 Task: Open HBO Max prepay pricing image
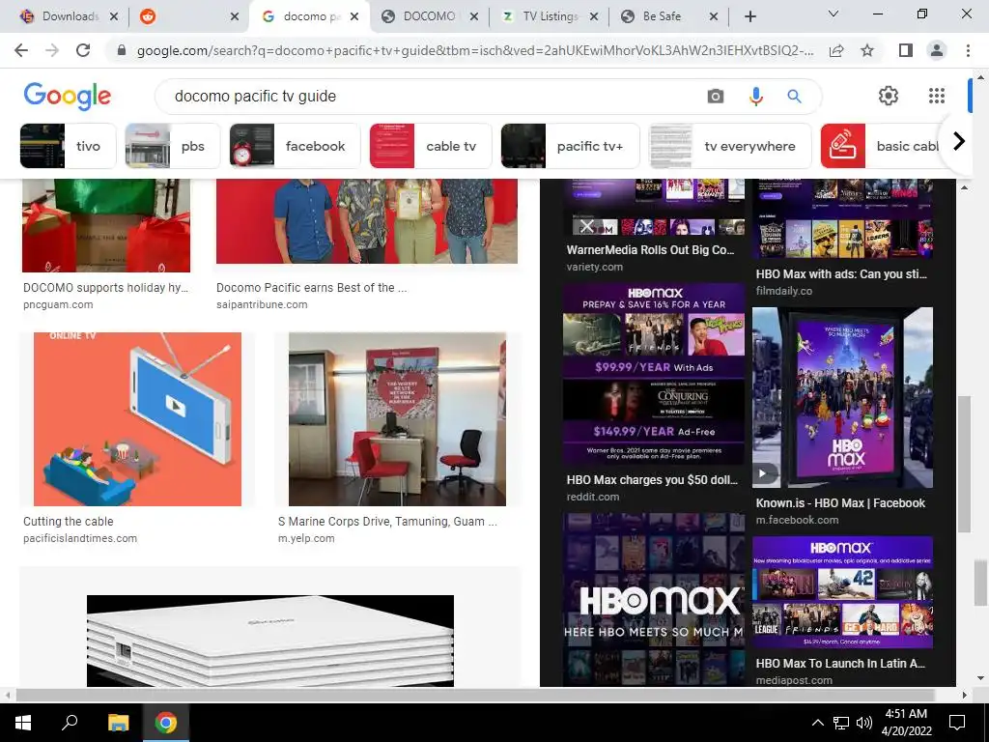click(x=654, y=374)
